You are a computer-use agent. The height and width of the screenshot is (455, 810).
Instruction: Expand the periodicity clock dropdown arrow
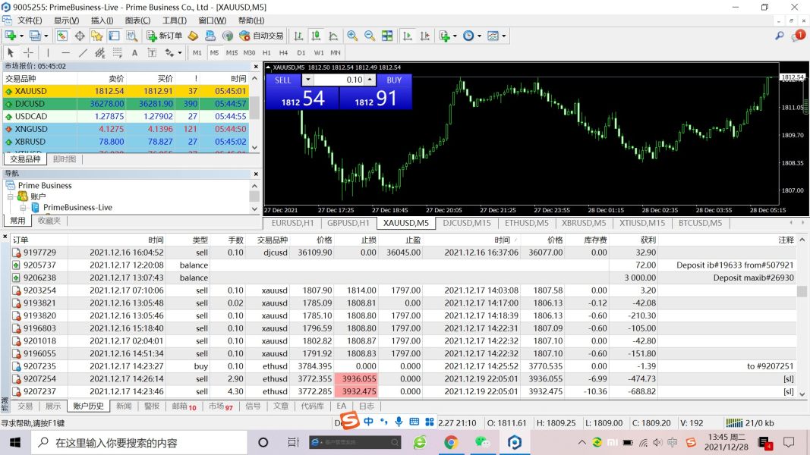click(478, 36)
